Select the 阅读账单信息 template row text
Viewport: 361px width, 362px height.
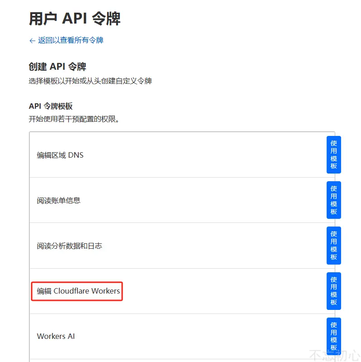tap(58, 200)
